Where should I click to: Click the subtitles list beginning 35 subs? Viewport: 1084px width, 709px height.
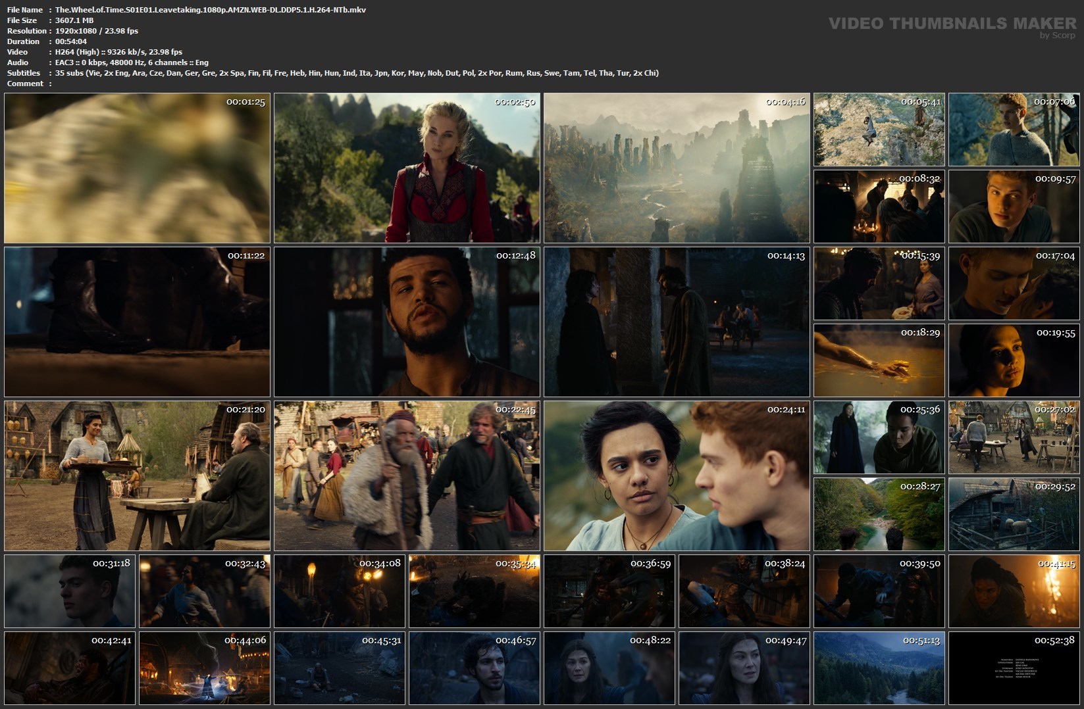click(x=357, y=73)
